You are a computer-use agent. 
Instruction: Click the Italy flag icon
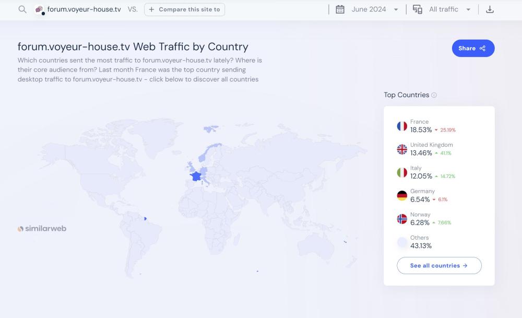click(x=402, y=172)
